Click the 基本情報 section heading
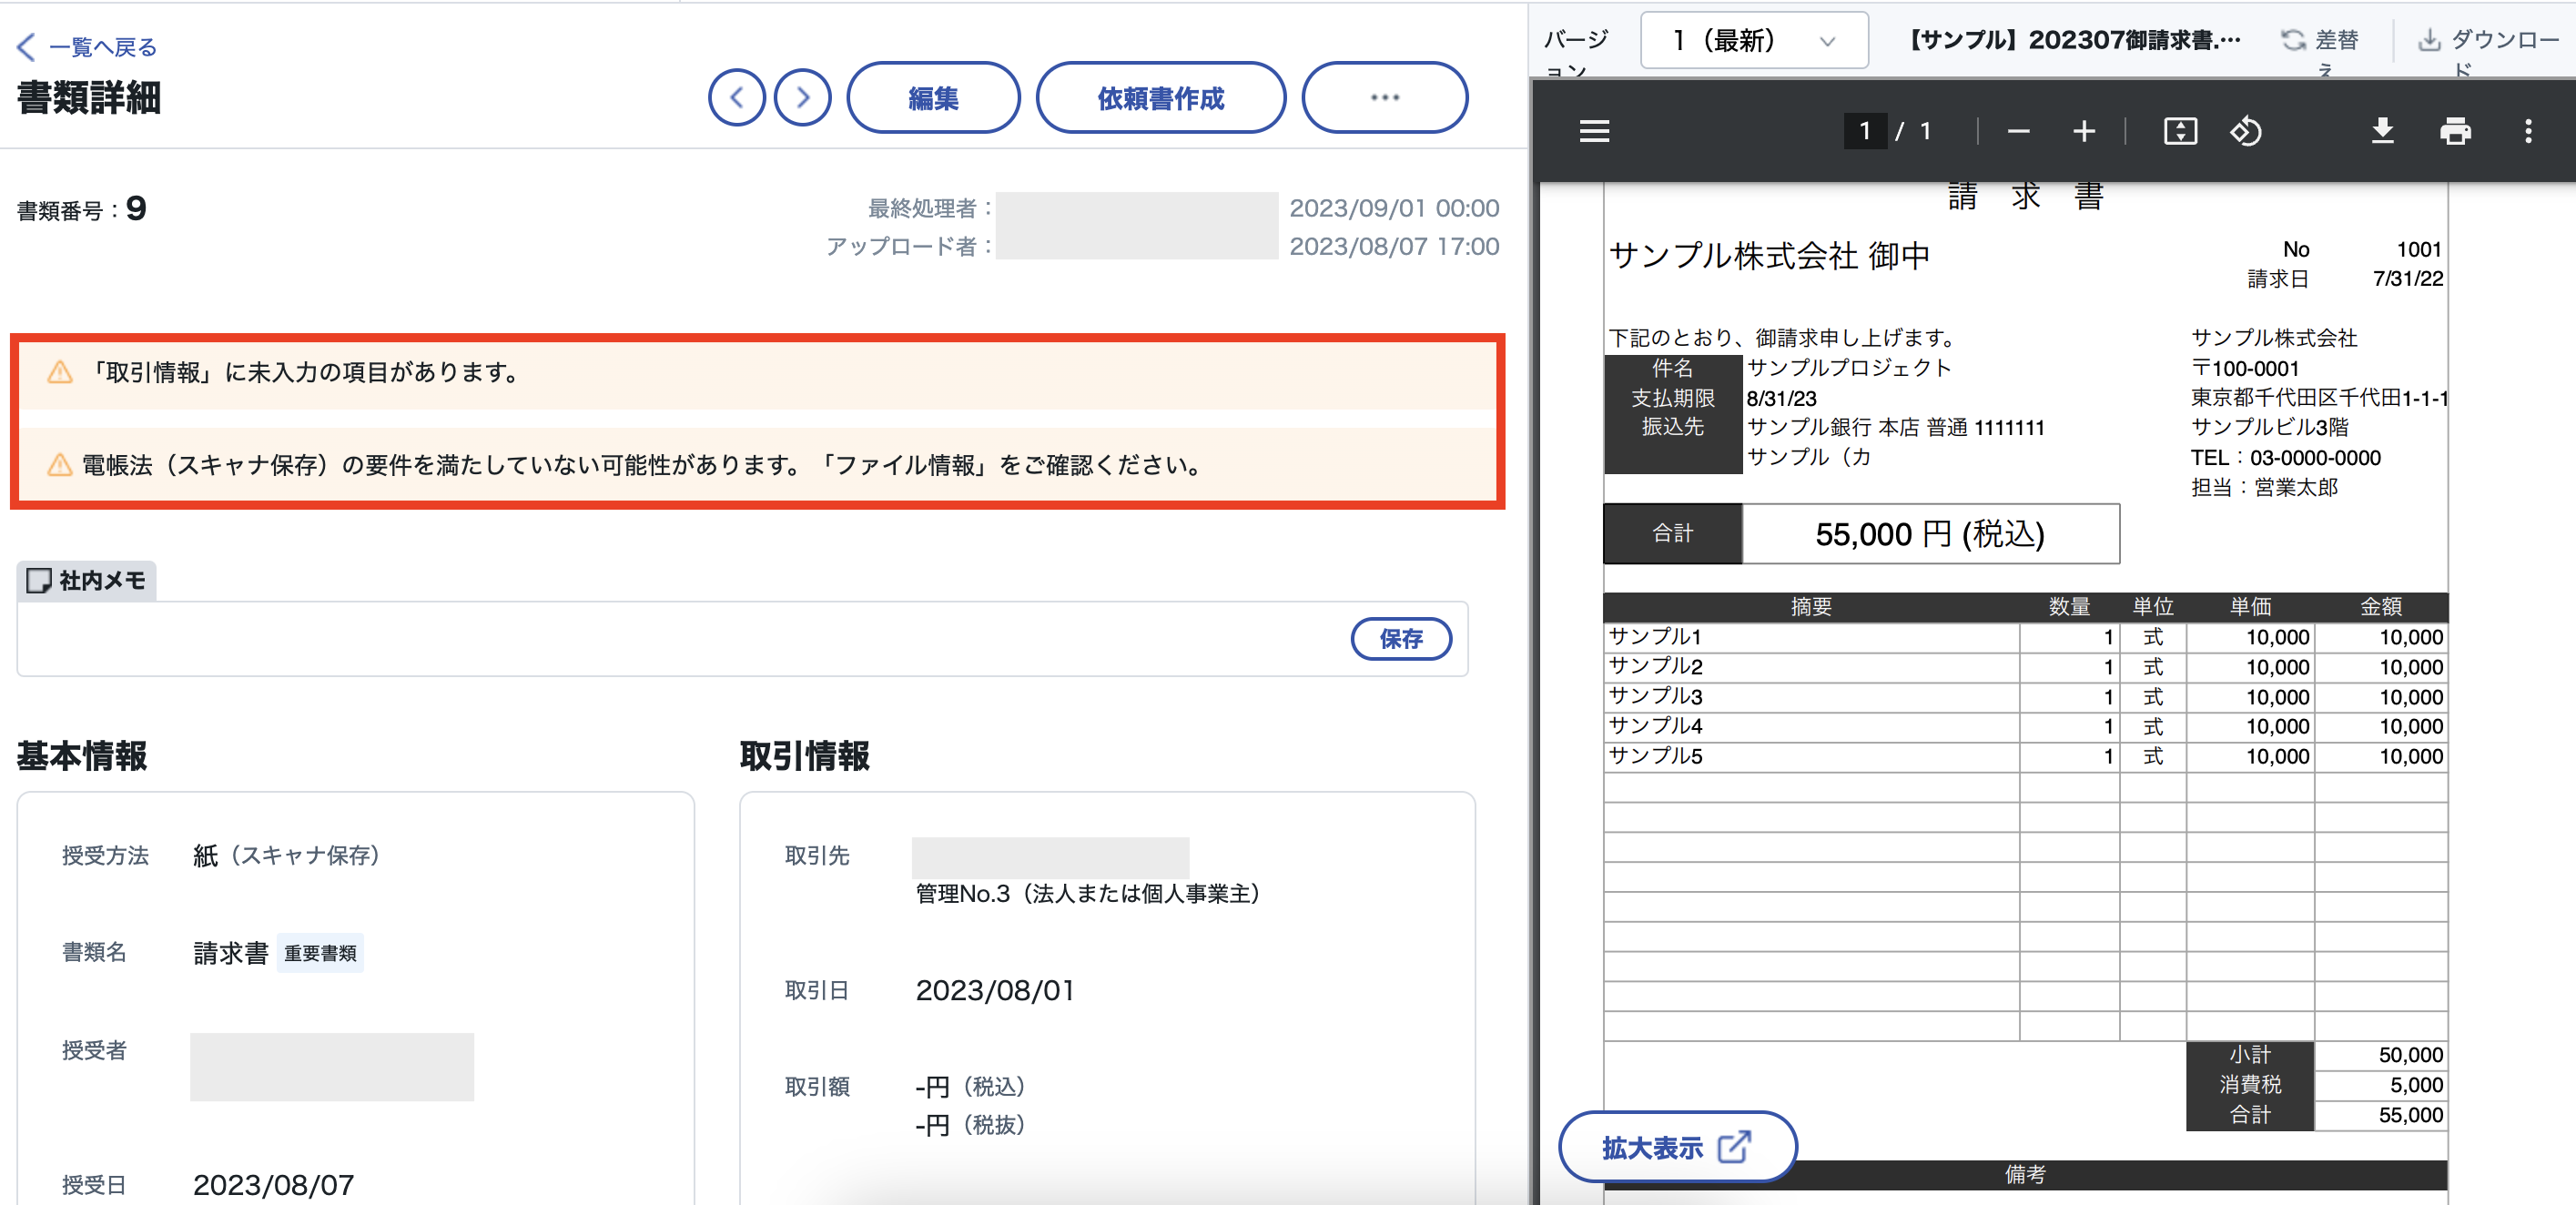The width and height of the screenshot is (2576, 1205). pos(82,756)
